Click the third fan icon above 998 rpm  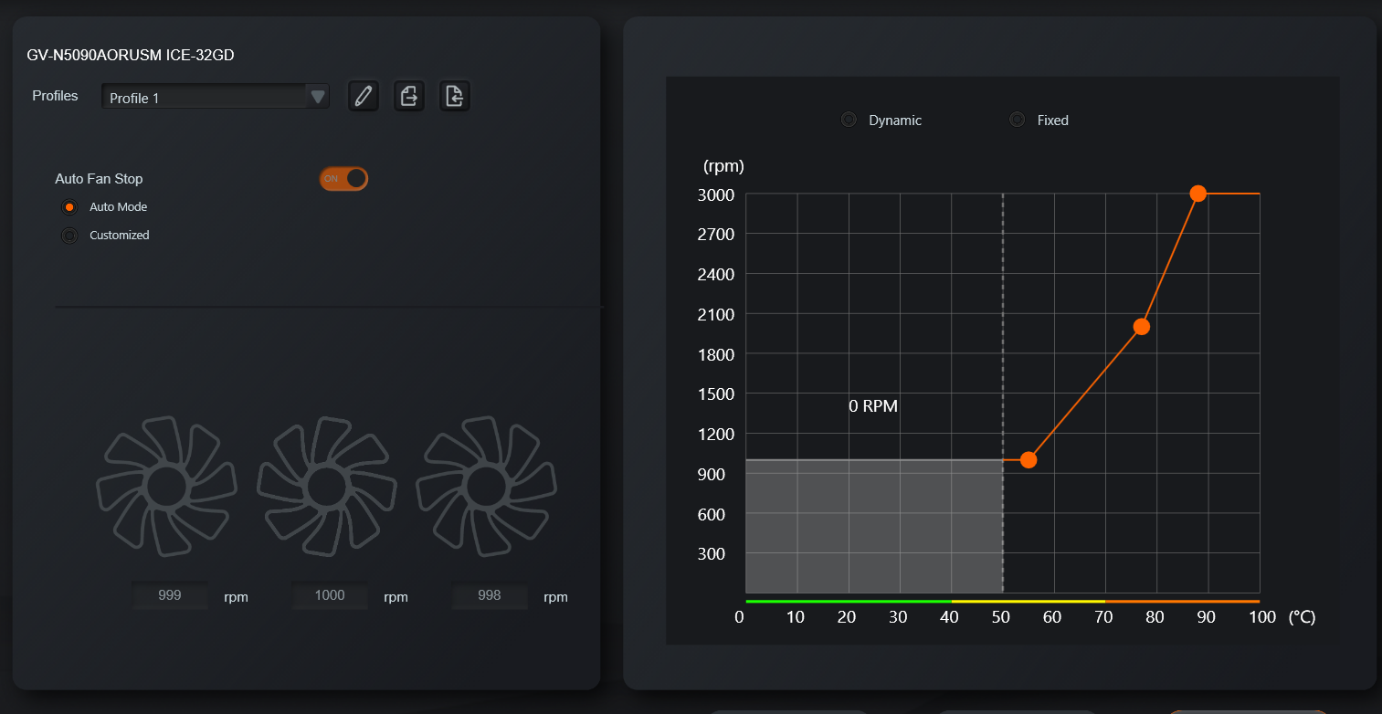pos(486,487)
